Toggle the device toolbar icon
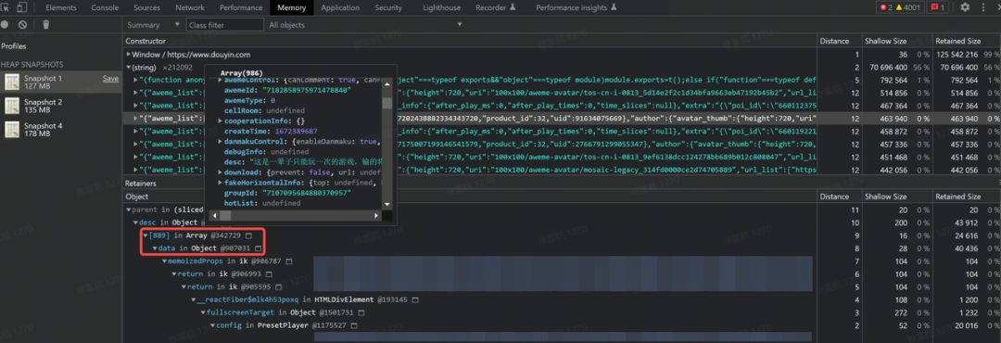Image resolution: width=1001 pixels, height=343 pixels. pyautogui.click(x=21, y=7)
